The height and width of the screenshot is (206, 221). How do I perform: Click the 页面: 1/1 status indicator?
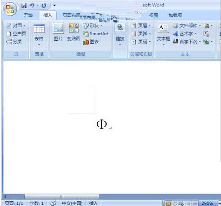[14, 203]
